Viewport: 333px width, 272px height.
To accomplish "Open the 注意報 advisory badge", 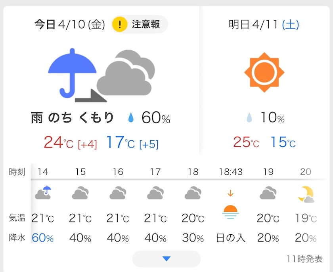I will (140, 24).
